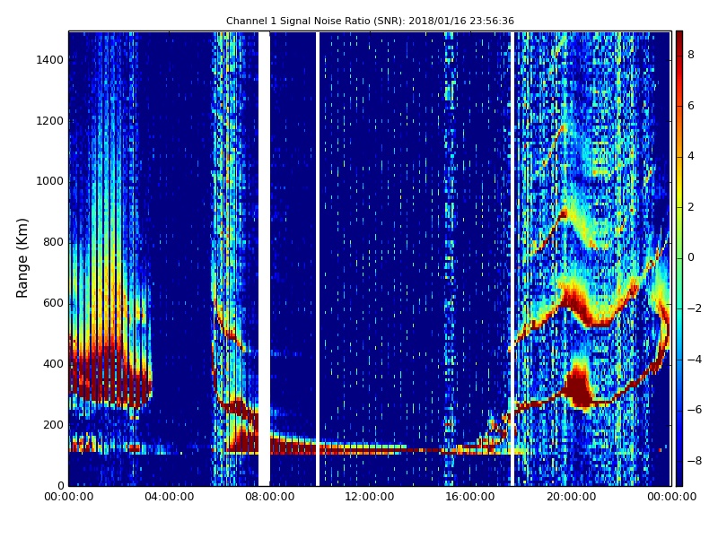
Task: Click the wide white data gap near 08:00:00
Action: coord(264,258)
